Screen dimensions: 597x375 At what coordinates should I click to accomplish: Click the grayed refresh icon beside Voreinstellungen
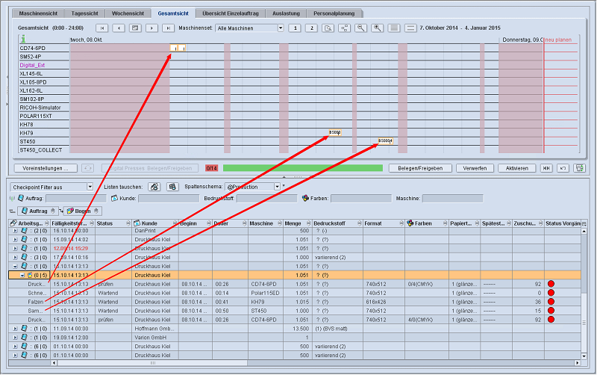pyautogui.click(x=87, y=168)
